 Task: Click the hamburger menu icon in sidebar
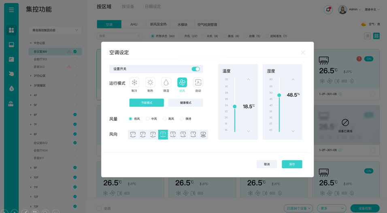[x=11, y=10]
